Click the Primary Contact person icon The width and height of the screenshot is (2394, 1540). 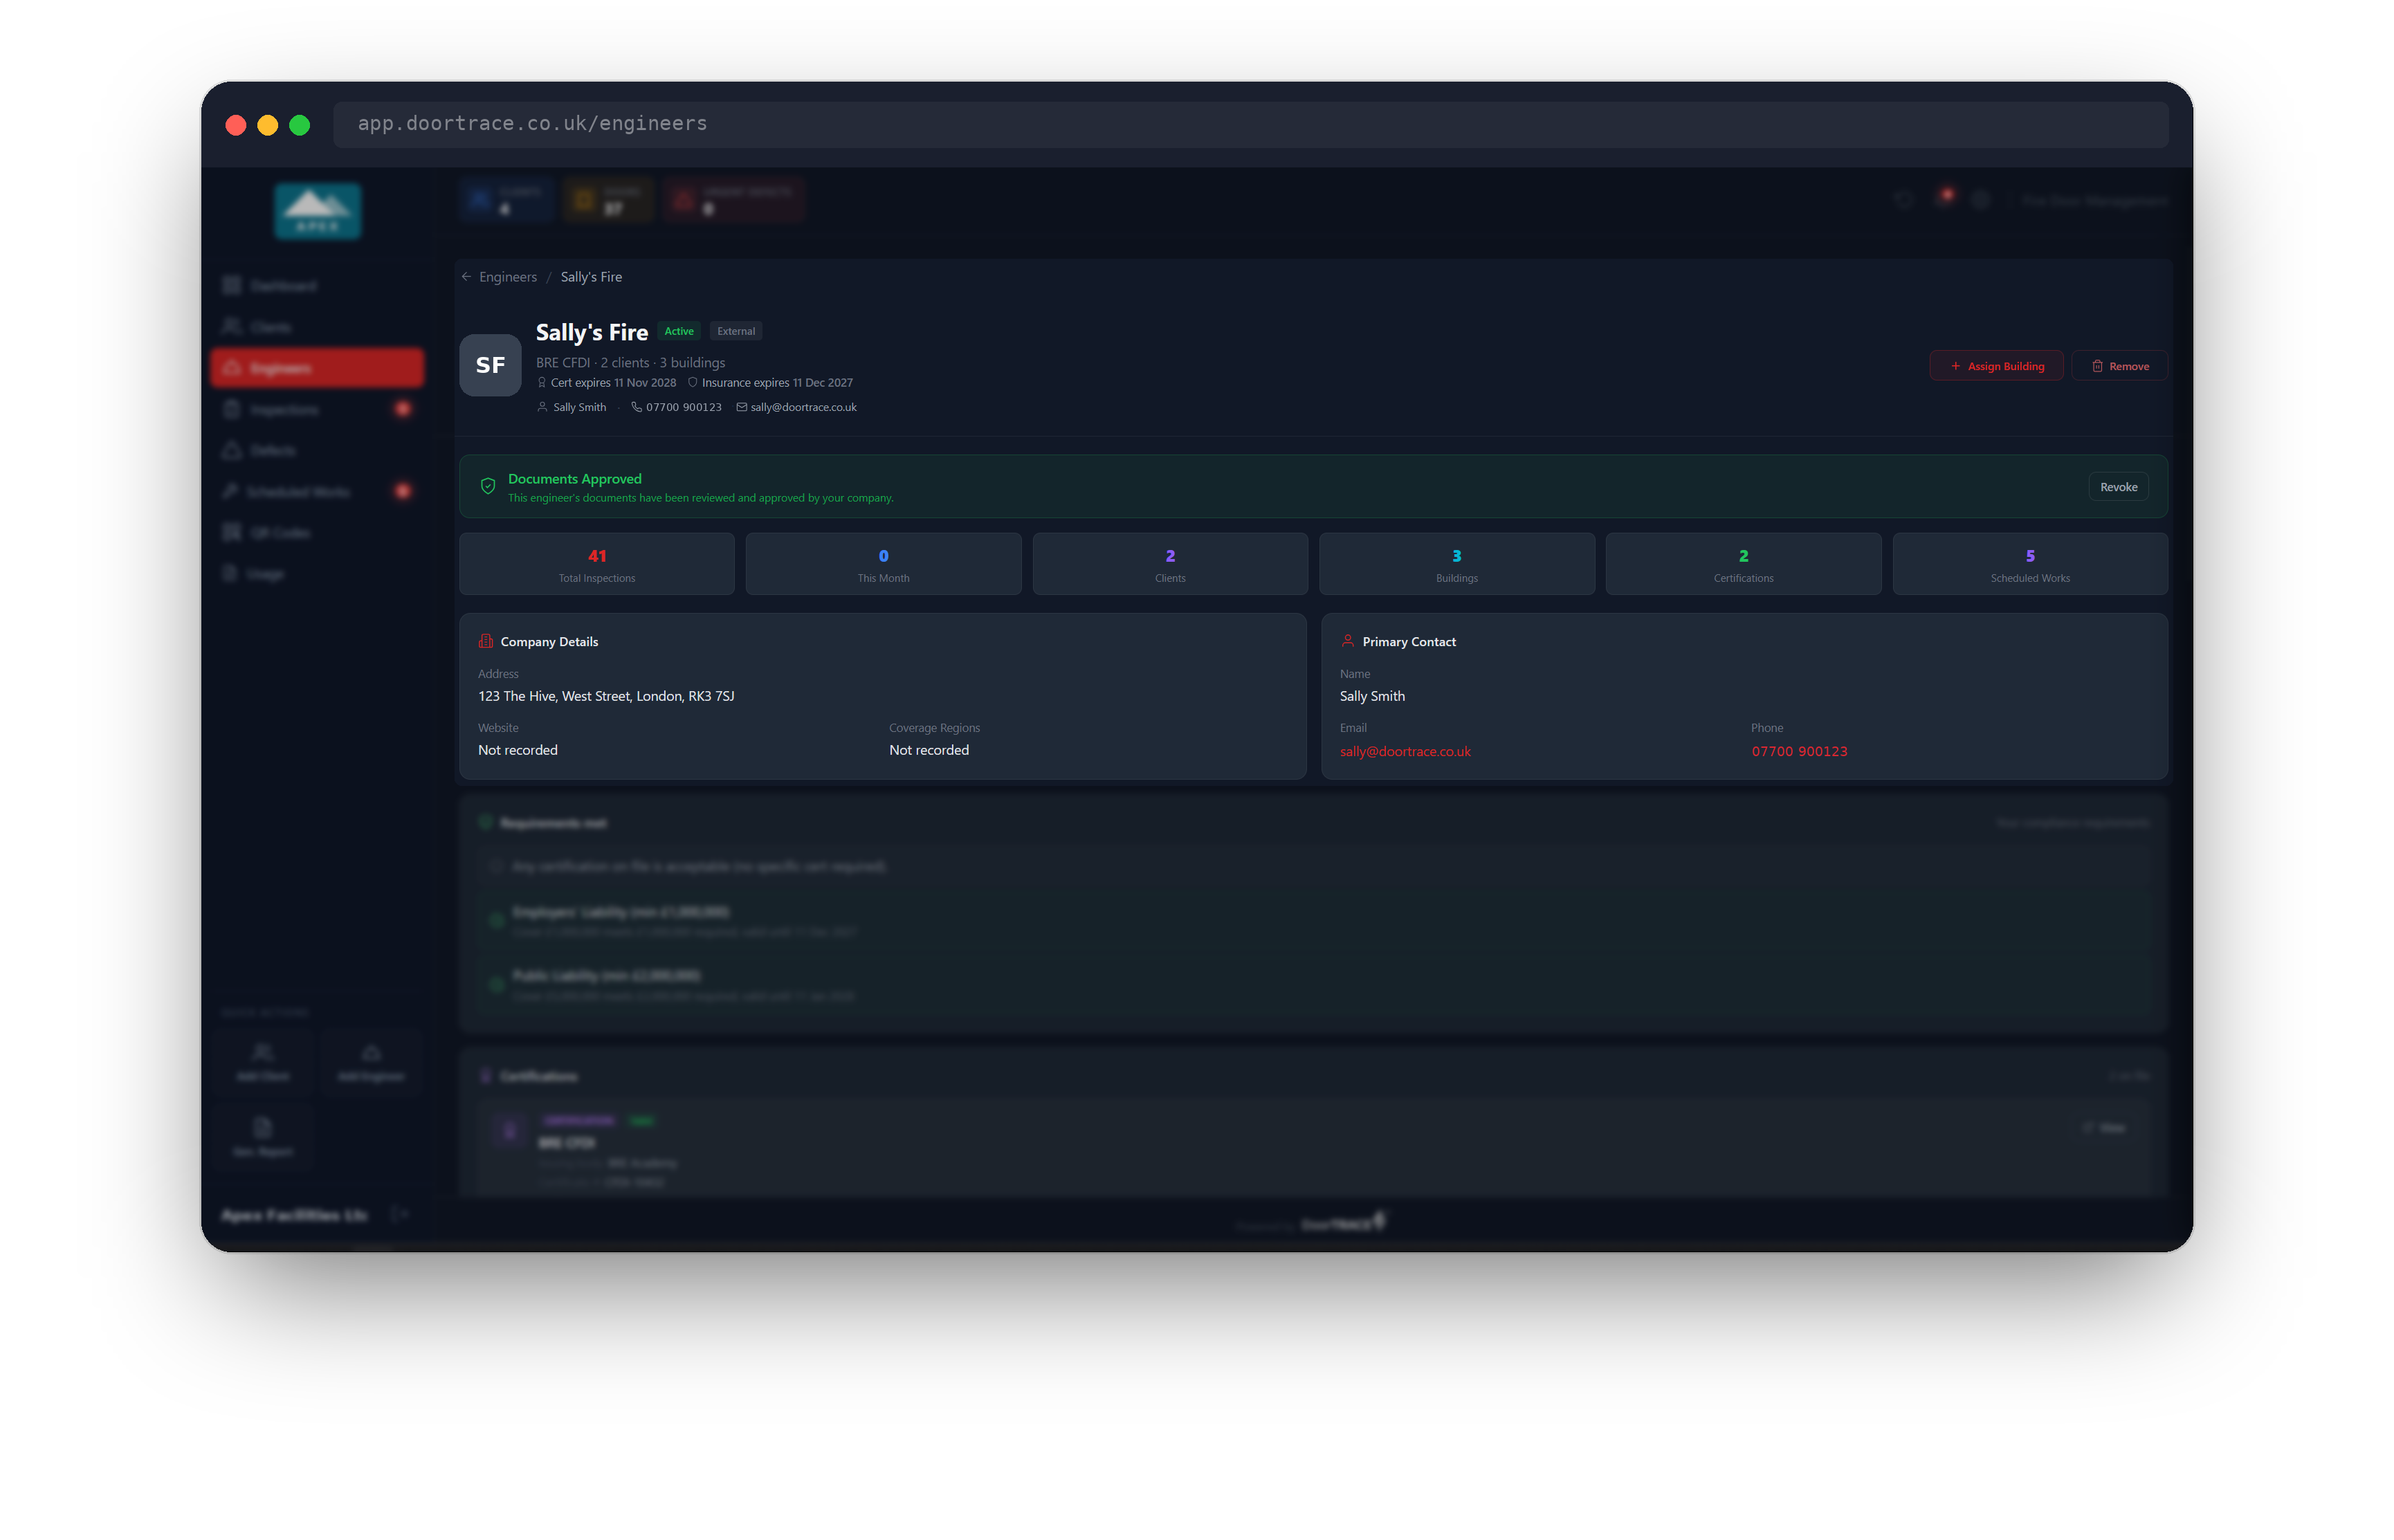point(1347,641)
